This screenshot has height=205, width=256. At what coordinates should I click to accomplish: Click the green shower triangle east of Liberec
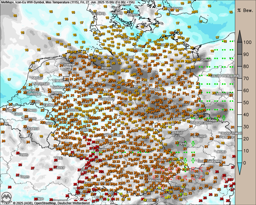[224, 118]
